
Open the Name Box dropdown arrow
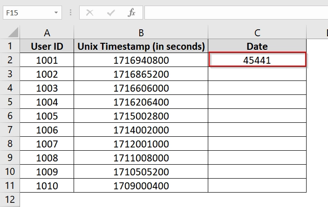(x=56, y=13)
